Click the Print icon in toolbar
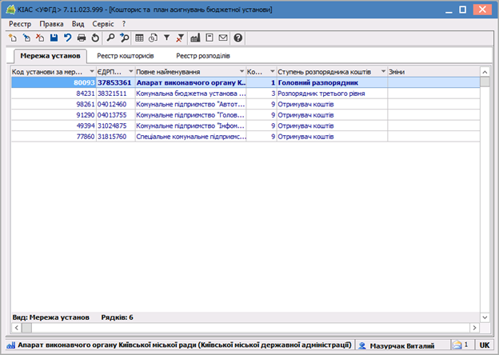Image resolution: width=499 pixels, height=355 pixels. [x=82, y=38]
